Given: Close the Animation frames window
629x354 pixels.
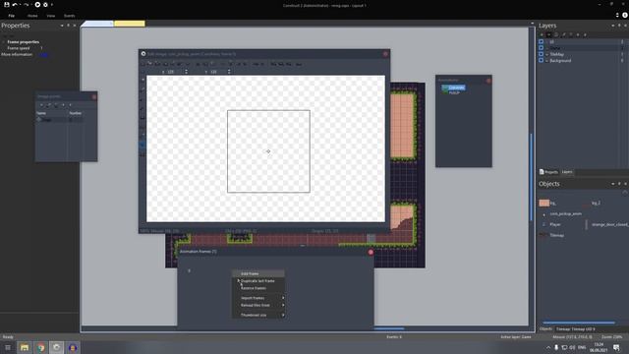Looking at the screenshot, I should point(371,252).
